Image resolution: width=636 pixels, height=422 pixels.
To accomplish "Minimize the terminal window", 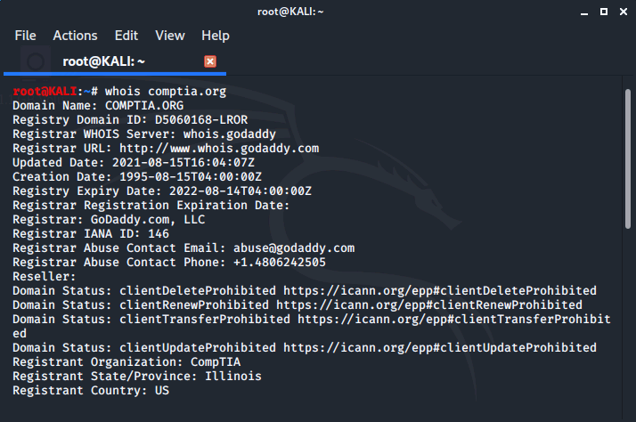I will click(584, 12).
